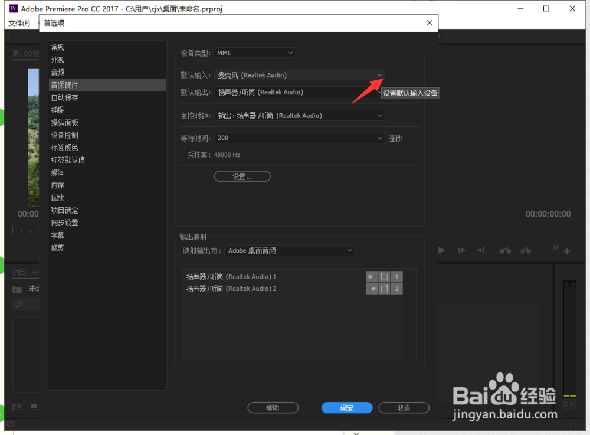The height and width of the screenshot is (435, 590).
Task: Click double-chevron overflow in monitor controls
Action: tap(556, 247)
